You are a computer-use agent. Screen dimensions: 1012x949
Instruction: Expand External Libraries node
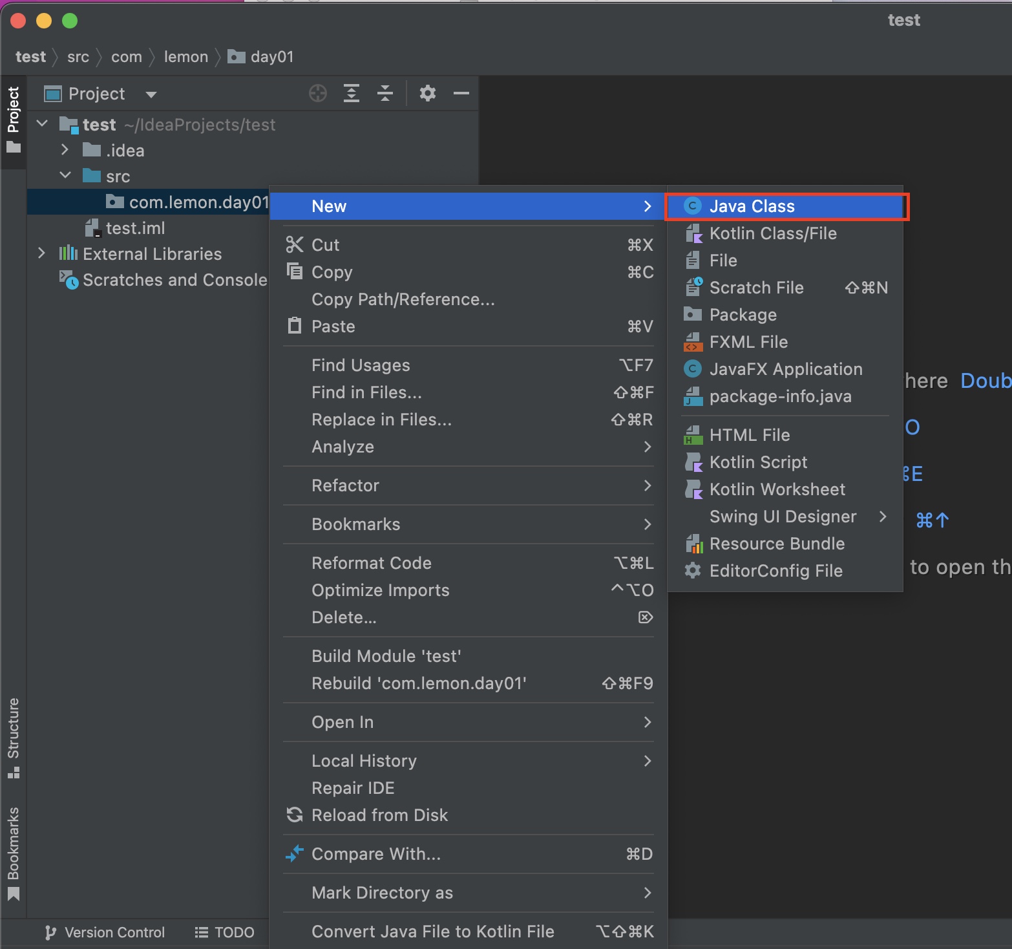coord(41,253)
